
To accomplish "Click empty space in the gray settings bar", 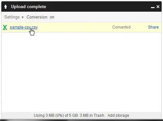I will click(108, 17).
